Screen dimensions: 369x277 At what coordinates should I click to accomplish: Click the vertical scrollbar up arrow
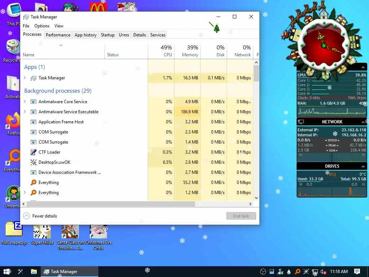coord(256,62)
